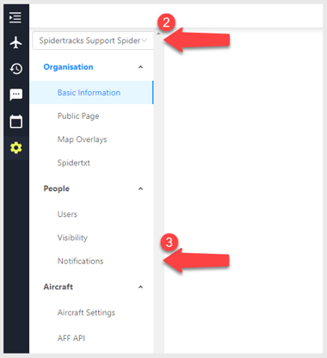
Task: Open the yellow settings gear icon
Action: coord(16,148)
